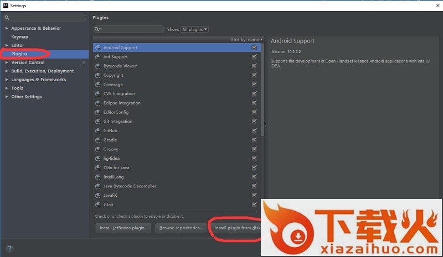The height and width of the screenshot is (257, 443).
Task: Select the GitHub plugin row
Action: point(177,130)
